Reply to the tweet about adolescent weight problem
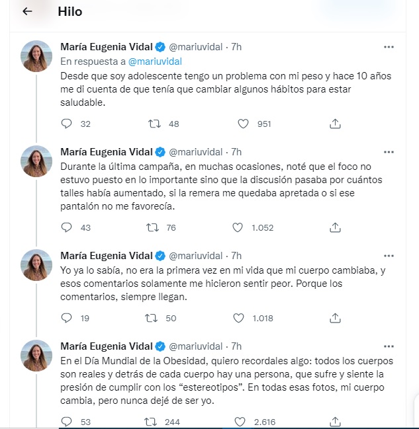Image resolution: width=419 pixels, height=429 pixels. point(66,124)
